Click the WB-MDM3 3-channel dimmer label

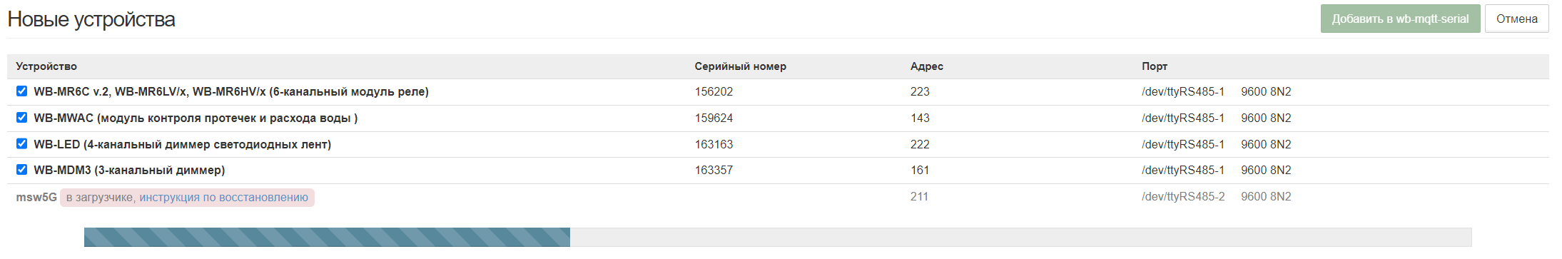129,170
